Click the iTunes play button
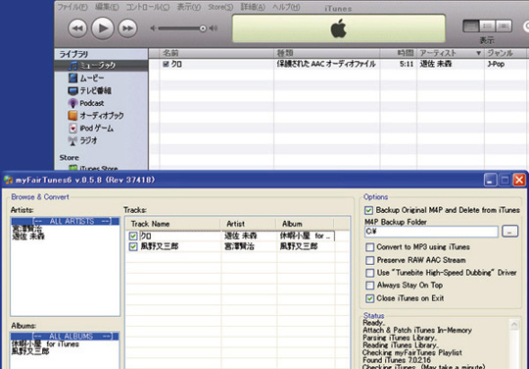529x369 pixels. 103,28
